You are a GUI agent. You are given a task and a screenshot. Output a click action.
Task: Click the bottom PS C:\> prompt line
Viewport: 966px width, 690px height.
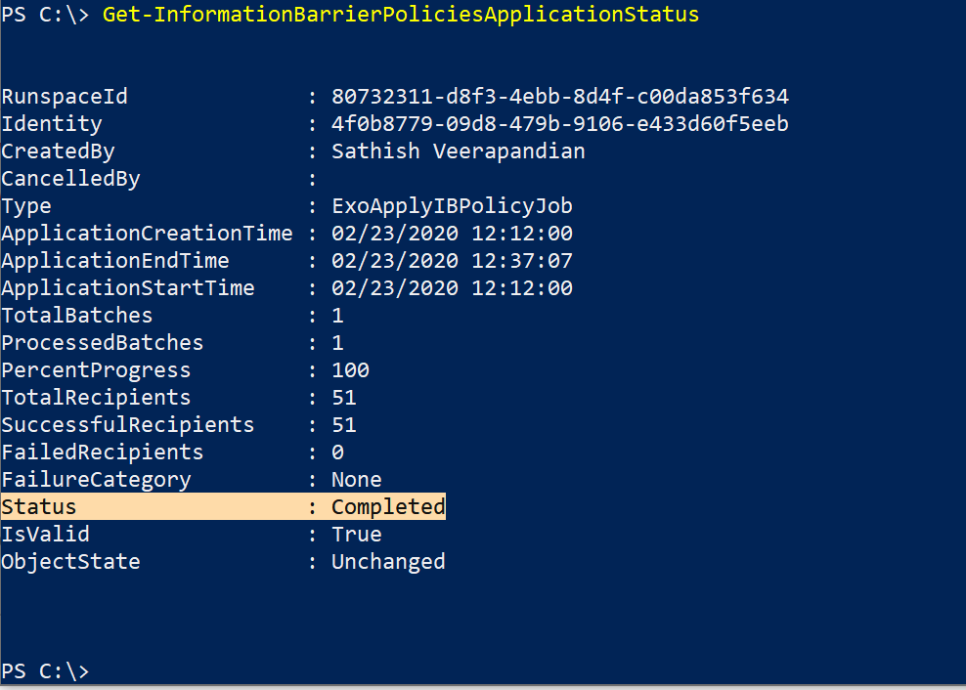tap(45, 671)
